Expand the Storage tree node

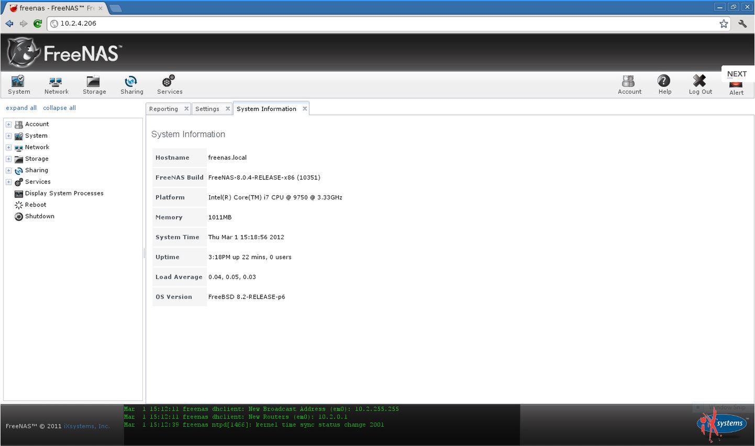tap(8, 159)
